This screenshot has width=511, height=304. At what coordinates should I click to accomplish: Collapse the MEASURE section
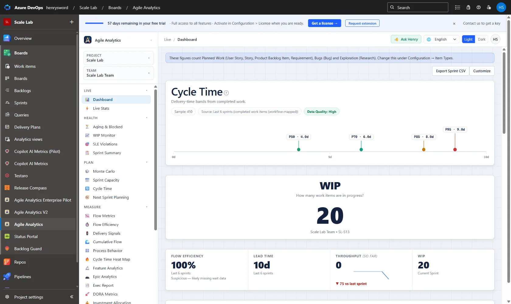(147, 207)
